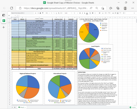Open the Calibri font dropdown

click(x=68, y=13)
